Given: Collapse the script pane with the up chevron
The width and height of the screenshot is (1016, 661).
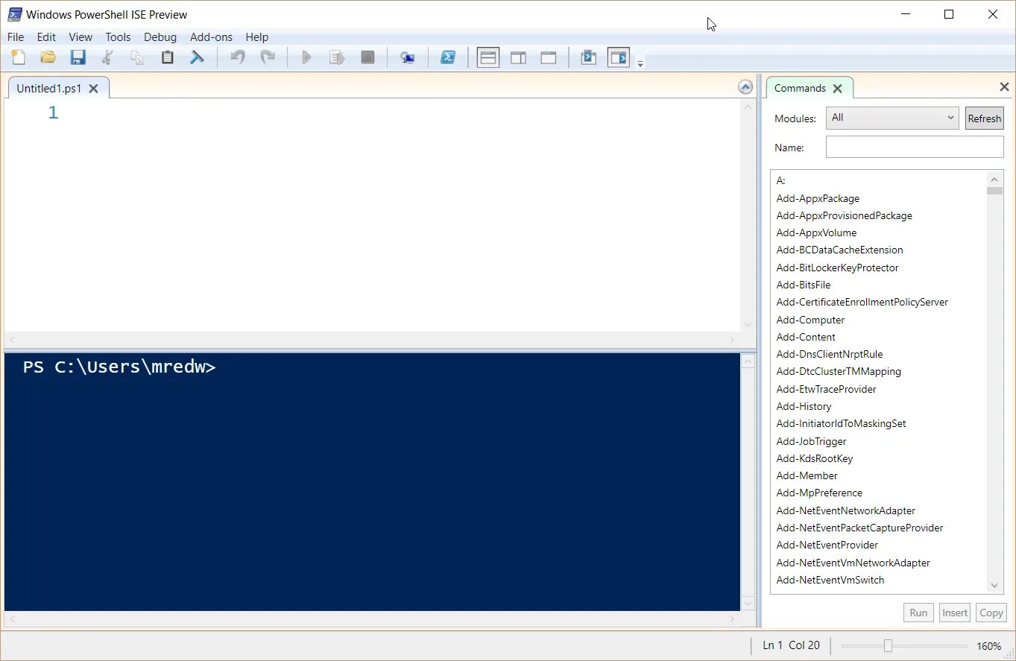Looking at the screenshot, I should coord(745,87).
